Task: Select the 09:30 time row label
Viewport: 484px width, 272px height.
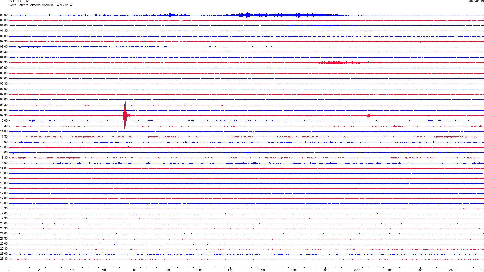Action: (x=4, y=115)
